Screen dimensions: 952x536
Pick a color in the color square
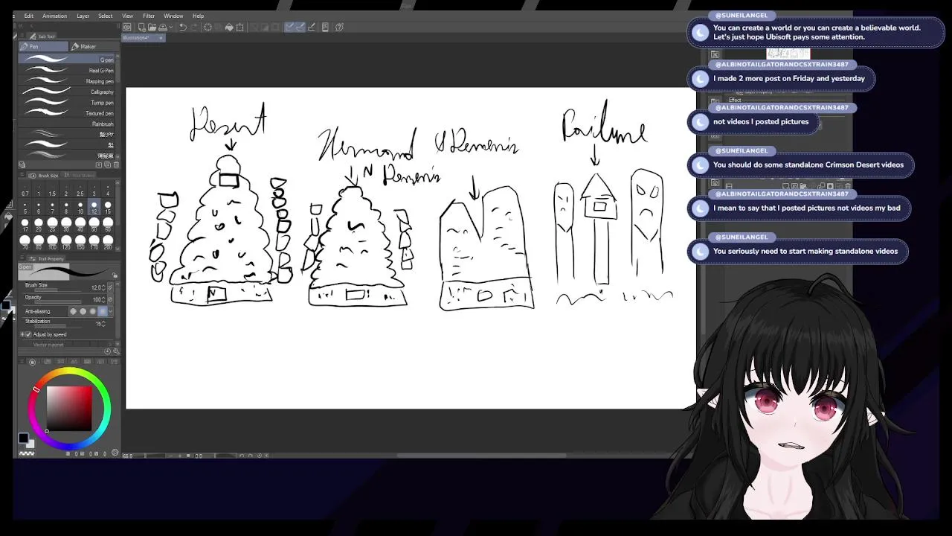click(x=69, y=408)
